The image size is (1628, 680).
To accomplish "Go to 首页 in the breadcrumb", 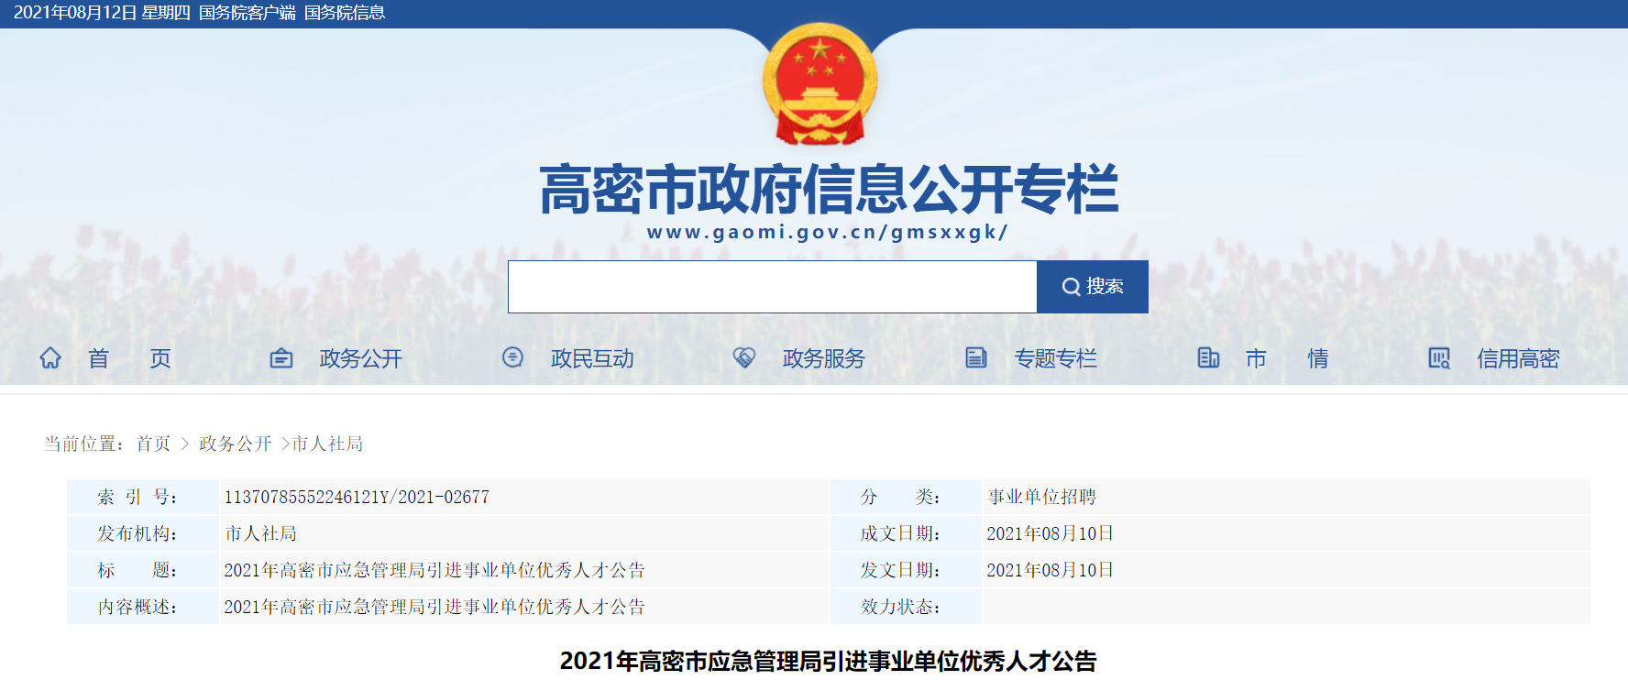I will tap(153, 444).
